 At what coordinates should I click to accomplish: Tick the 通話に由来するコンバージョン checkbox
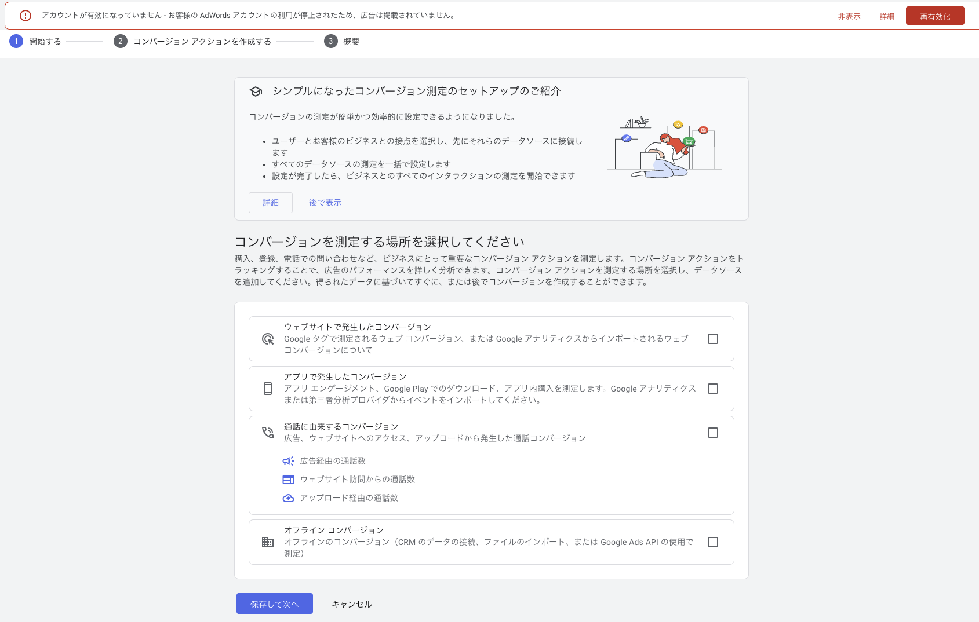tap(713, 433)
